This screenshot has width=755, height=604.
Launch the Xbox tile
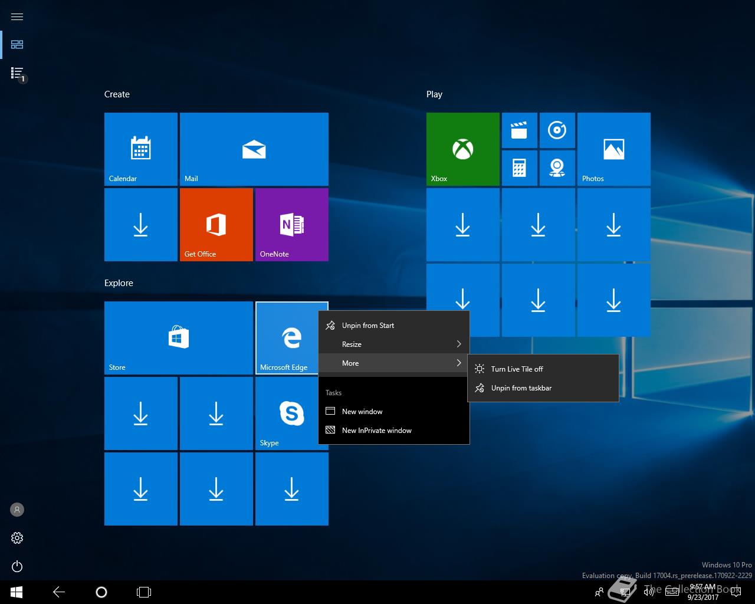click(x=463, y=149)
